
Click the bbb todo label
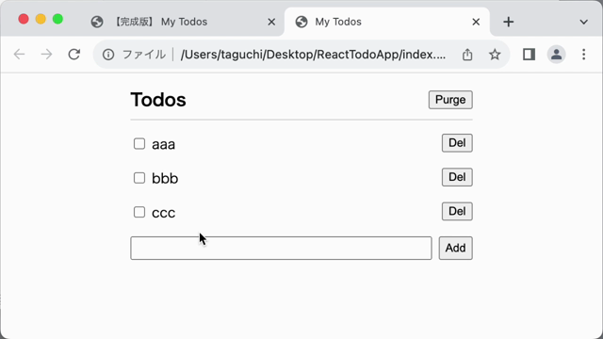[x=165, y=178]
